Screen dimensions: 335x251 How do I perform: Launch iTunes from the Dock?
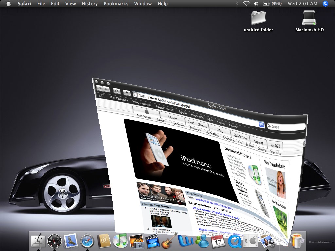(120, 241)
